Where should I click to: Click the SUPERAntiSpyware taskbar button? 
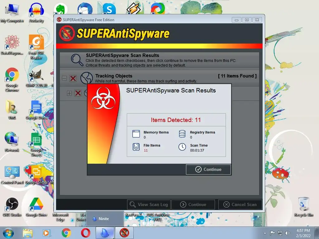coord(124,233)
